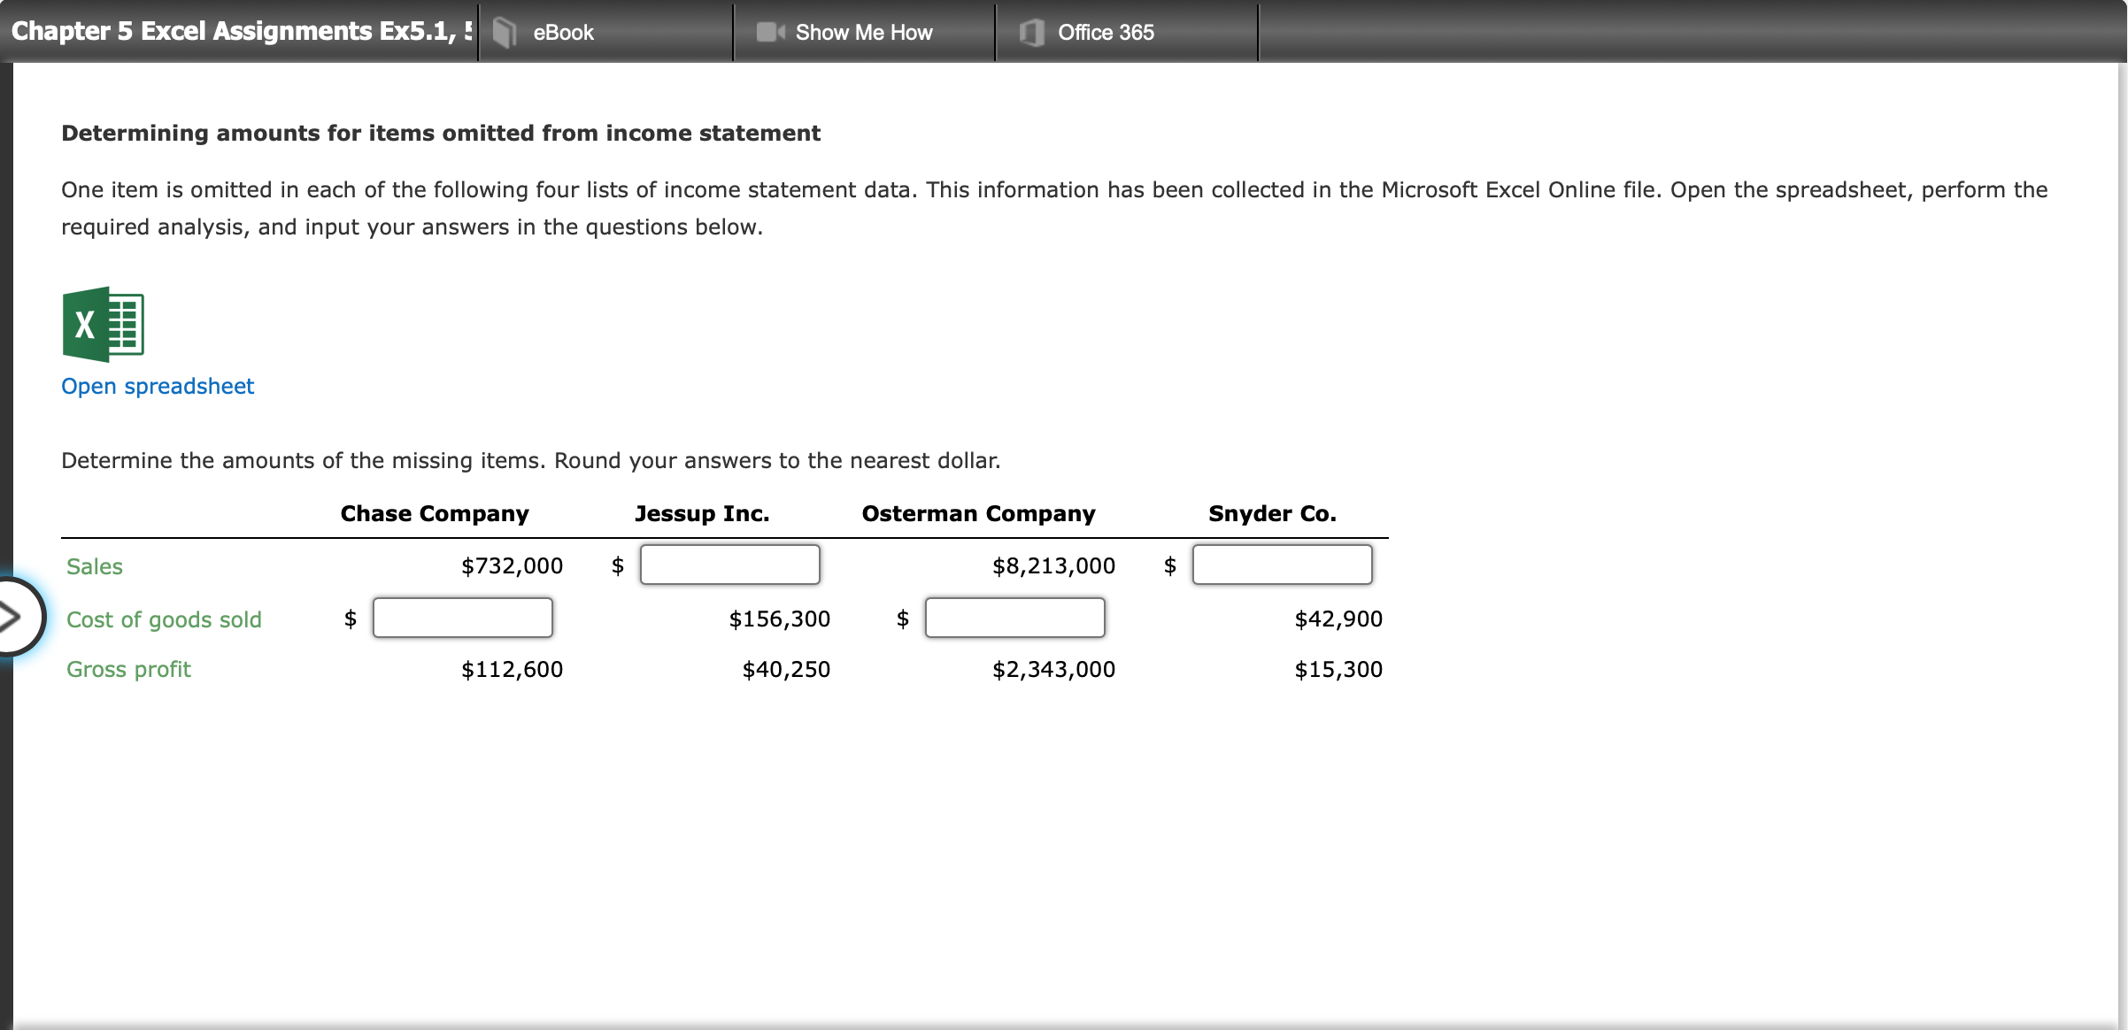2128x1030 pixels.
Task: Click the Snyder Co. Sales input field
Action: 1282,565
